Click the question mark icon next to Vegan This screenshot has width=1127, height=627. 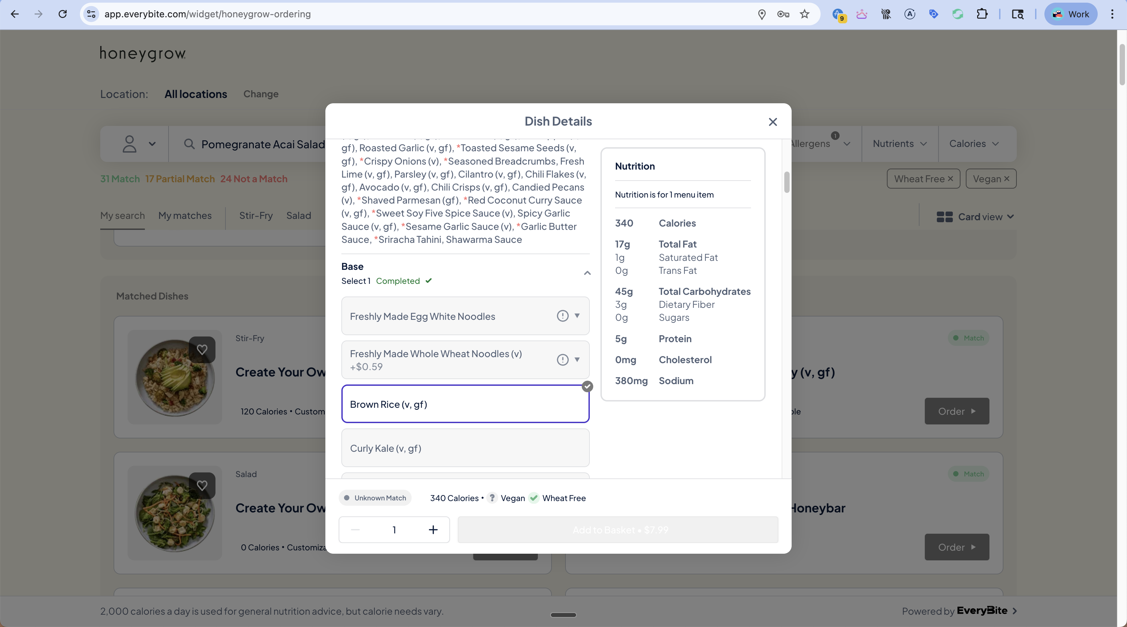click(x=492, y=498)
